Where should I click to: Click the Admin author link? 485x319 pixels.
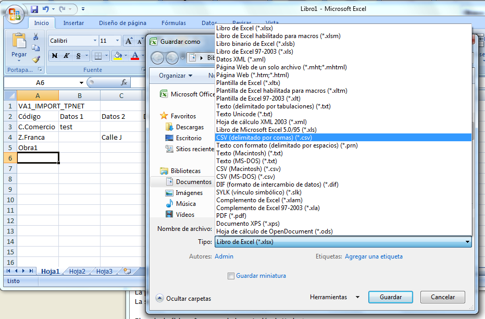coord(224,256)
